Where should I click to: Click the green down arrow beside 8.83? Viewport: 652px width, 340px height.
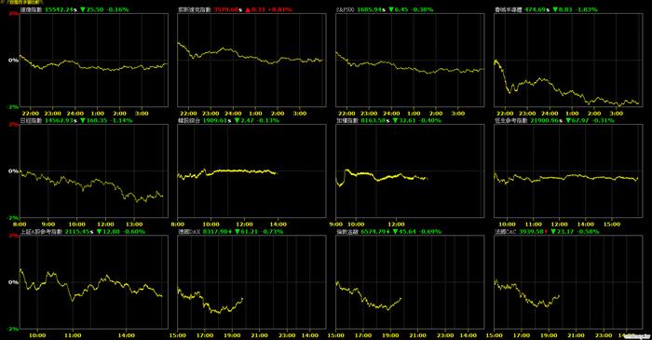(x=555, y=9)
